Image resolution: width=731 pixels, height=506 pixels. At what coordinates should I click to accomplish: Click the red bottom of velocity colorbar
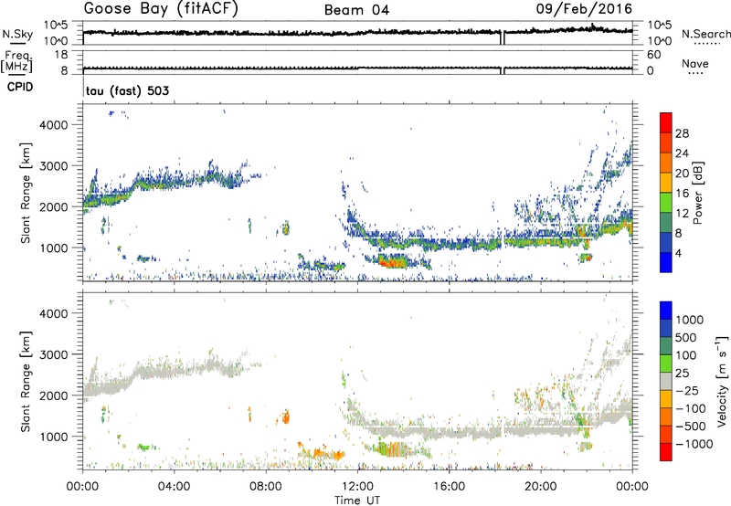pos(666,452)
